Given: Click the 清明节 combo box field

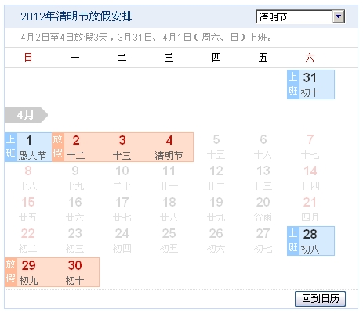Looking at the screenshot, I should 300,16.
